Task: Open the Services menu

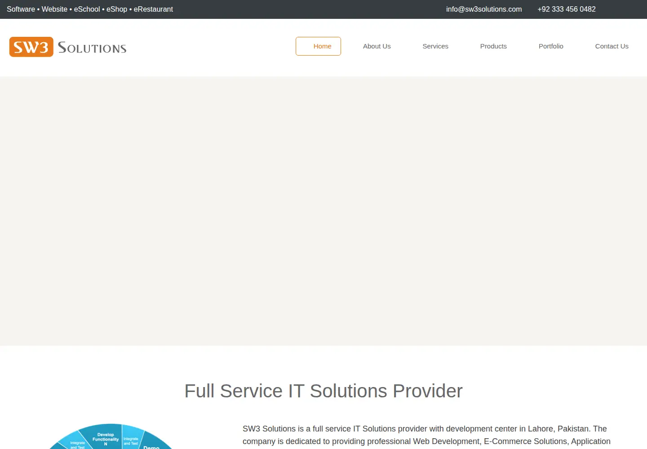Action: point(435,46)
